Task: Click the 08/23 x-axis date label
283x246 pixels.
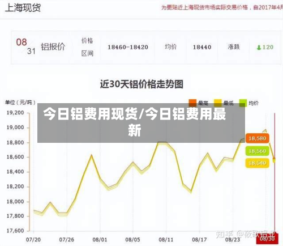Action: [233, 240]
